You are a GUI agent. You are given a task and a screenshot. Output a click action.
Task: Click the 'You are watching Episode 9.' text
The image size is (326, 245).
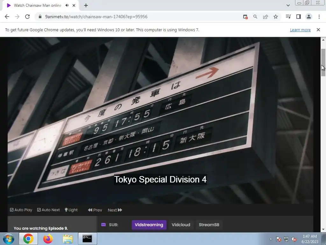tap(41, 228)
